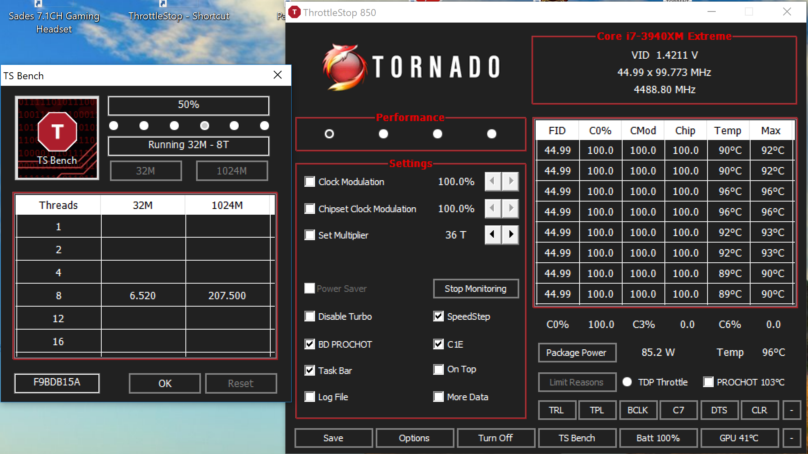Viewport: 808px width, 454px height.
Task: Uncheck the Task Bar checkbox
Action: pos(310,371)
